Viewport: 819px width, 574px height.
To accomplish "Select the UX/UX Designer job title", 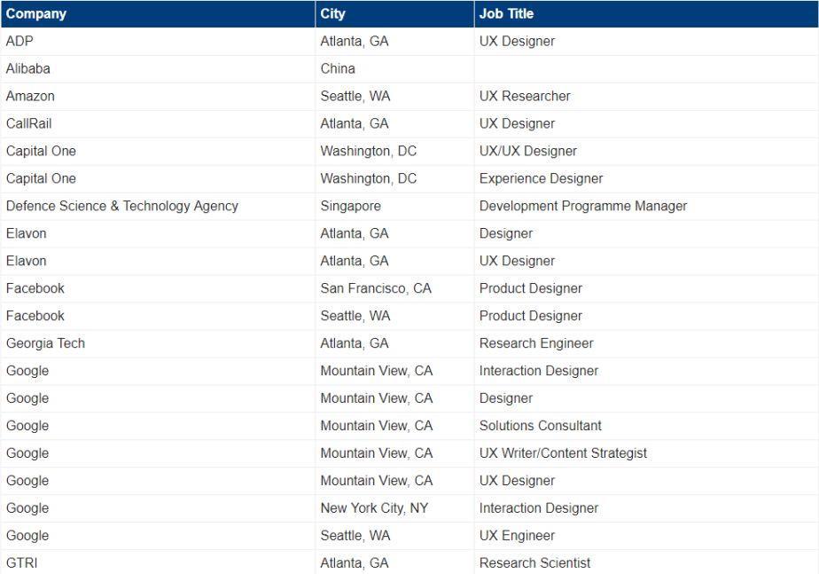I will [x=528, y=151].
